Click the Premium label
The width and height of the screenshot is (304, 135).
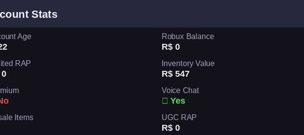click(x=9, y=90)
